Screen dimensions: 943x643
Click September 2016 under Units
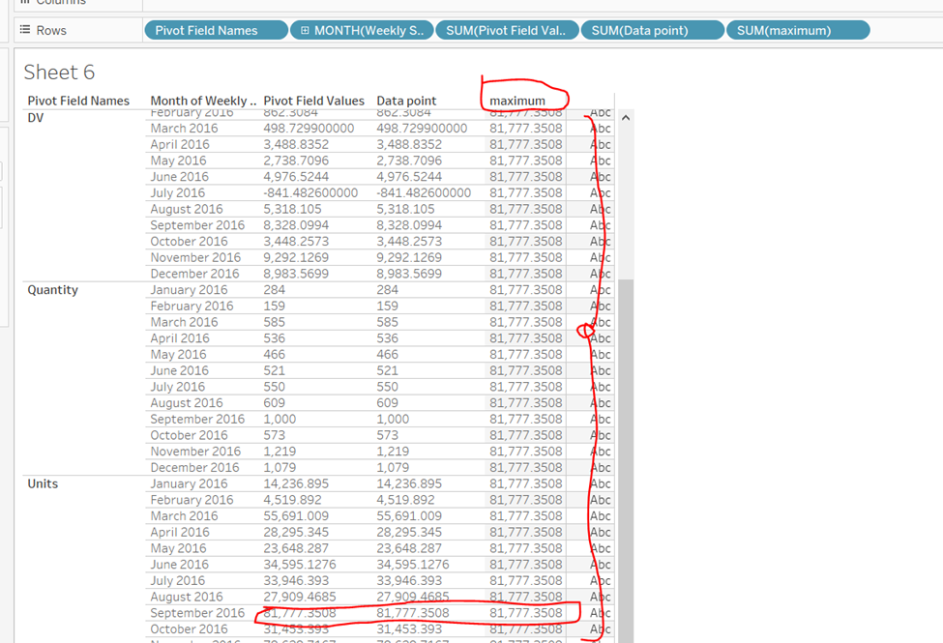[197, 613]
